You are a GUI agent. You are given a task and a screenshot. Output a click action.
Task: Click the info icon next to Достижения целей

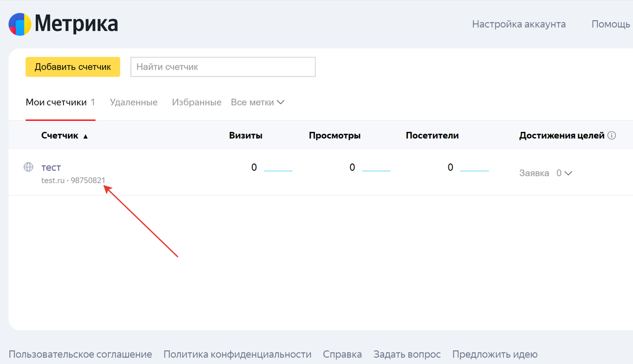tap(612, 136)
